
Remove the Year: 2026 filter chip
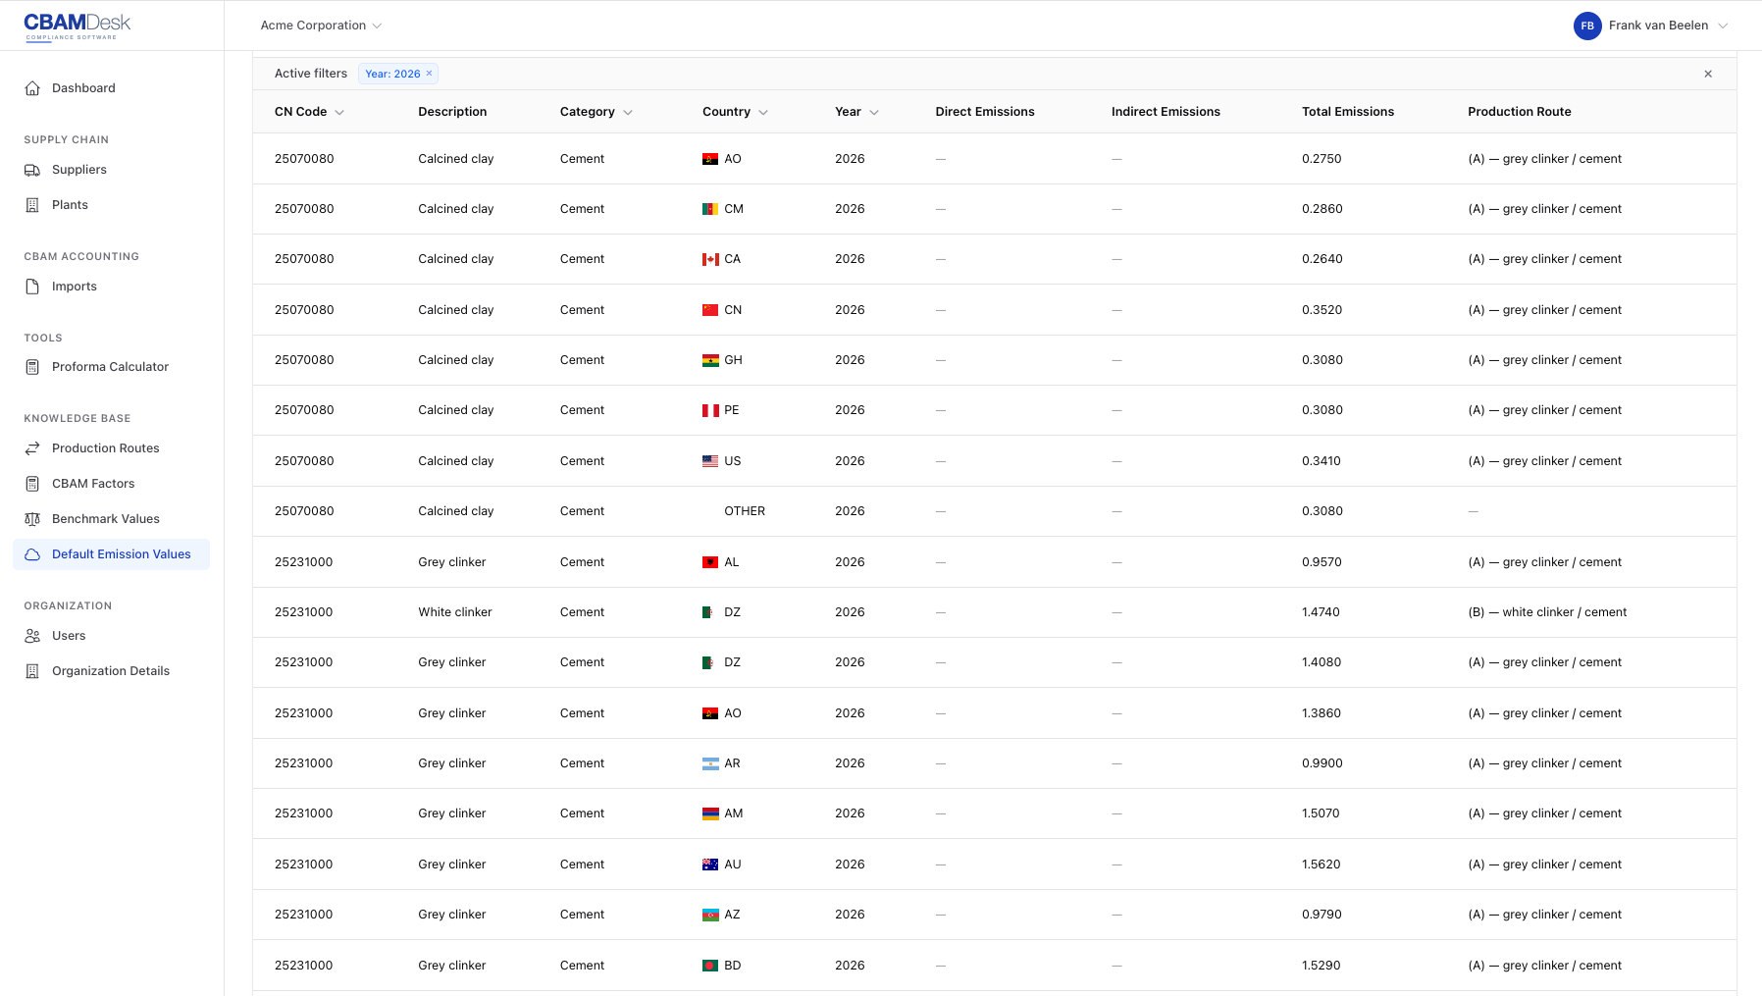point(429,74)
